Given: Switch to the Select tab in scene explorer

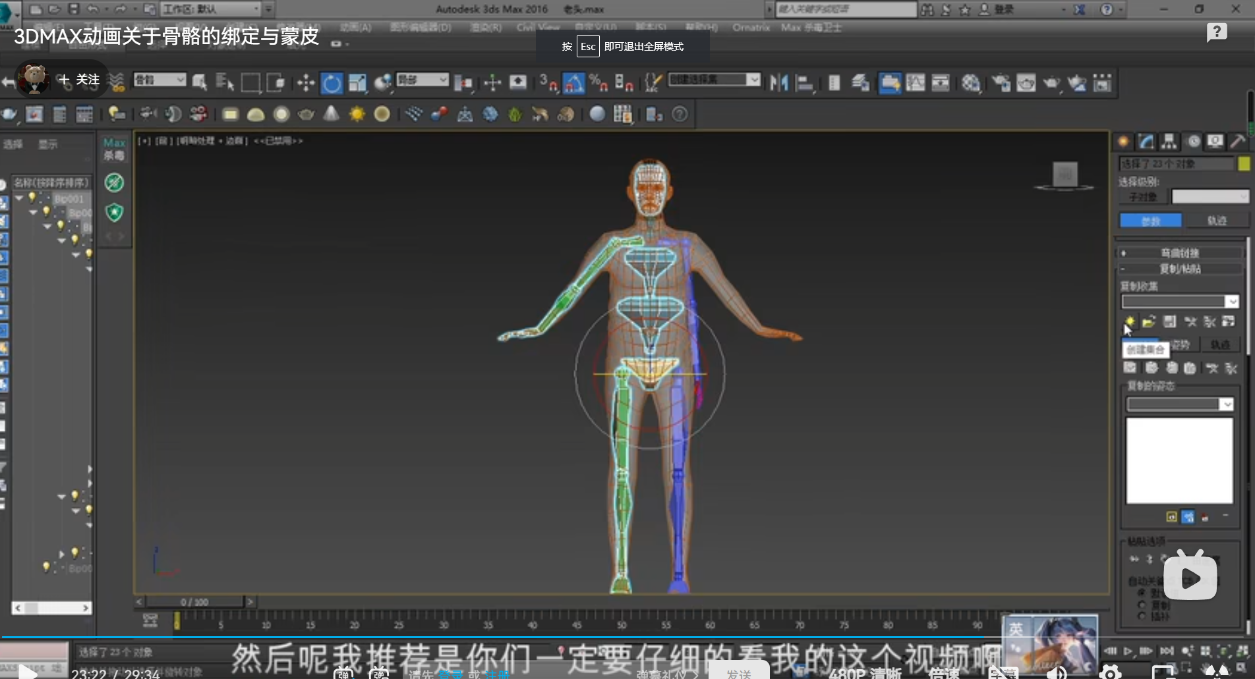Looking at the screenshot, I should (13, 144).
